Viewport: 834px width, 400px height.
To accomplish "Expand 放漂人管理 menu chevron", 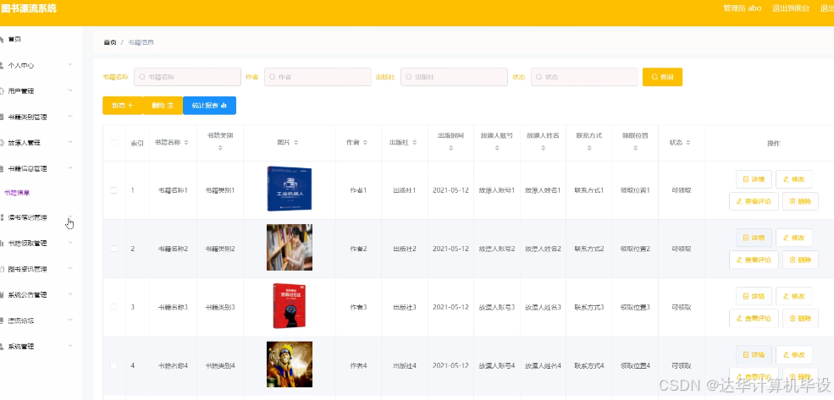I will (x=70, y=142).
